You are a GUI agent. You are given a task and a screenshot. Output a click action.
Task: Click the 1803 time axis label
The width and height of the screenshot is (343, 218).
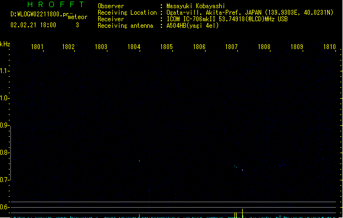[101, 47]
